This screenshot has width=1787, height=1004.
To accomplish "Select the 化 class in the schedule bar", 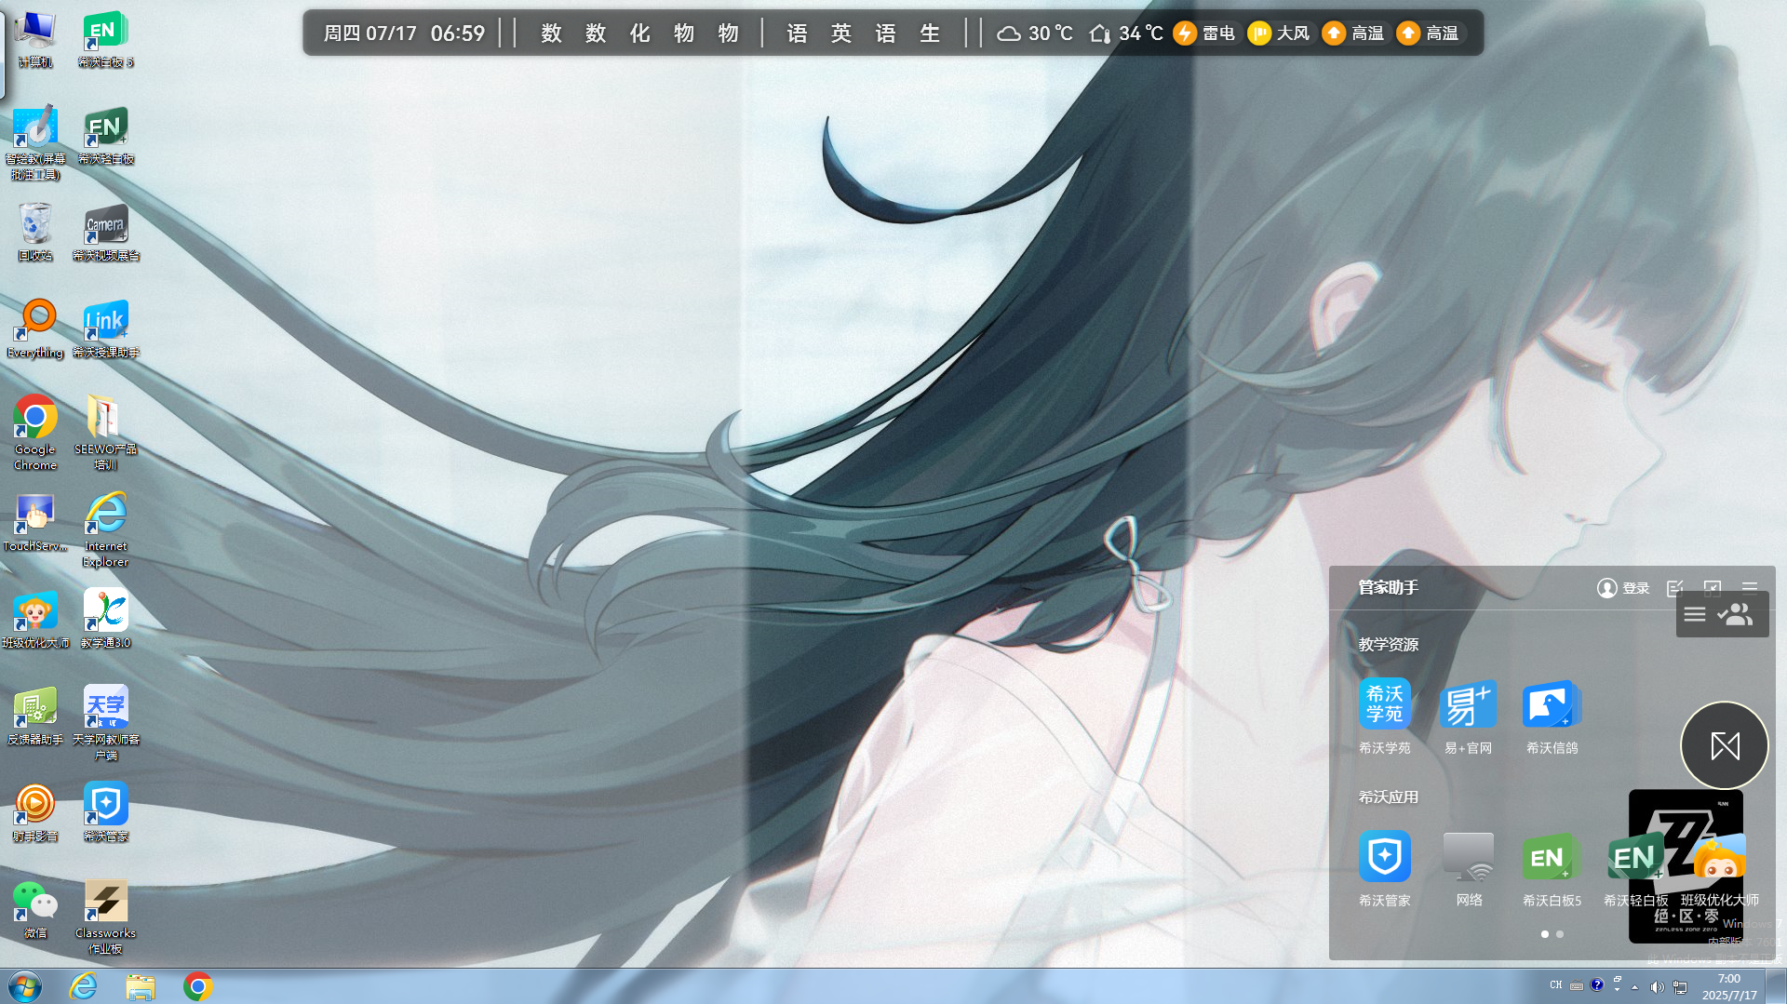I will click(639, 33).
